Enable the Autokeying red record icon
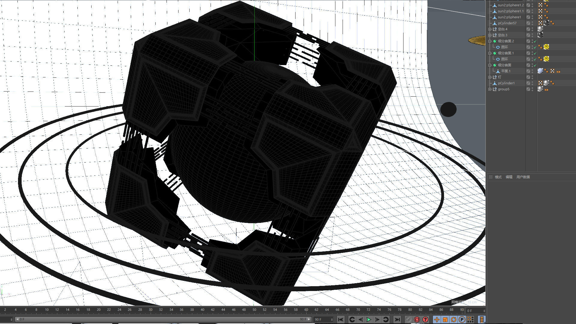Viewport: 576px width, 324px height. coord(417,319)
